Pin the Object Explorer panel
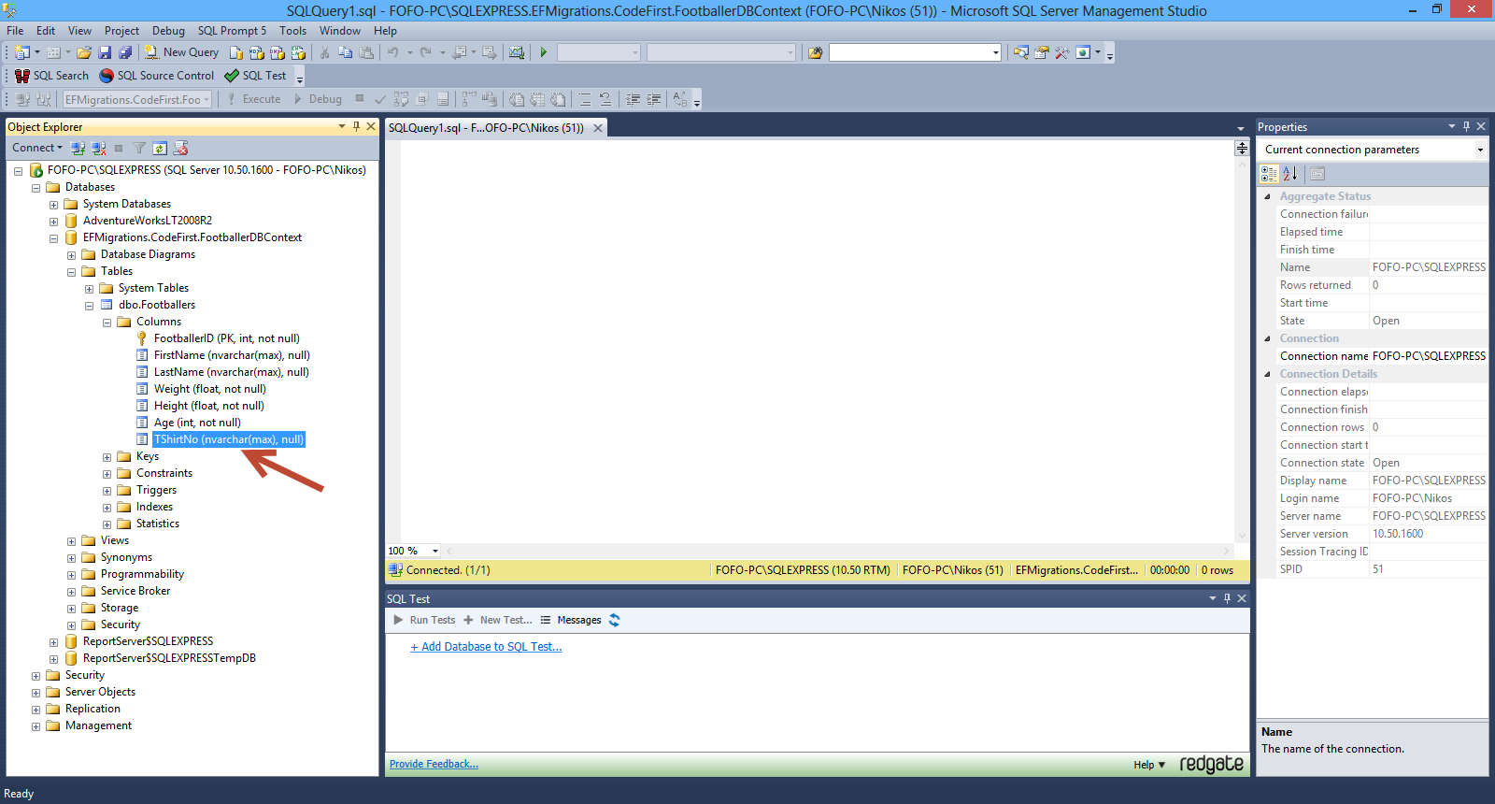Image resolution: width=1495 pixels, height=804 pixels. 356,126
